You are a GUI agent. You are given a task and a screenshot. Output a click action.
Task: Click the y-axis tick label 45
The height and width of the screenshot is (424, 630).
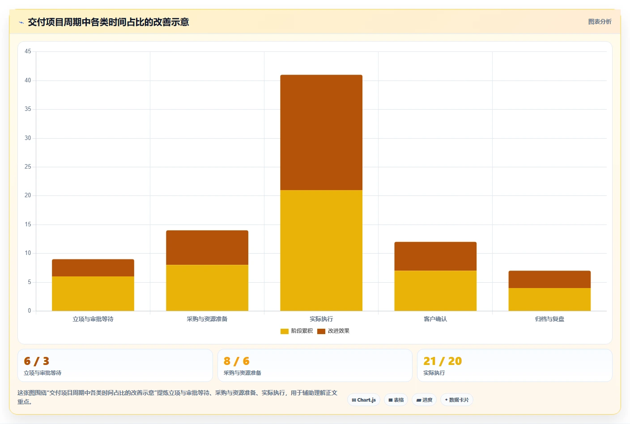point(28,51)
